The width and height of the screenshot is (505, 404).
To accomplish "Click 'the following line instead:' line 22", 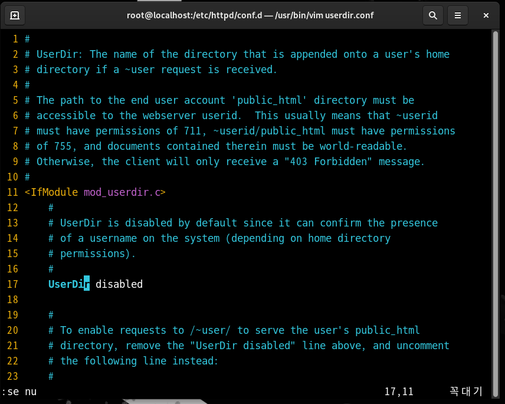I will pos(139,360).
